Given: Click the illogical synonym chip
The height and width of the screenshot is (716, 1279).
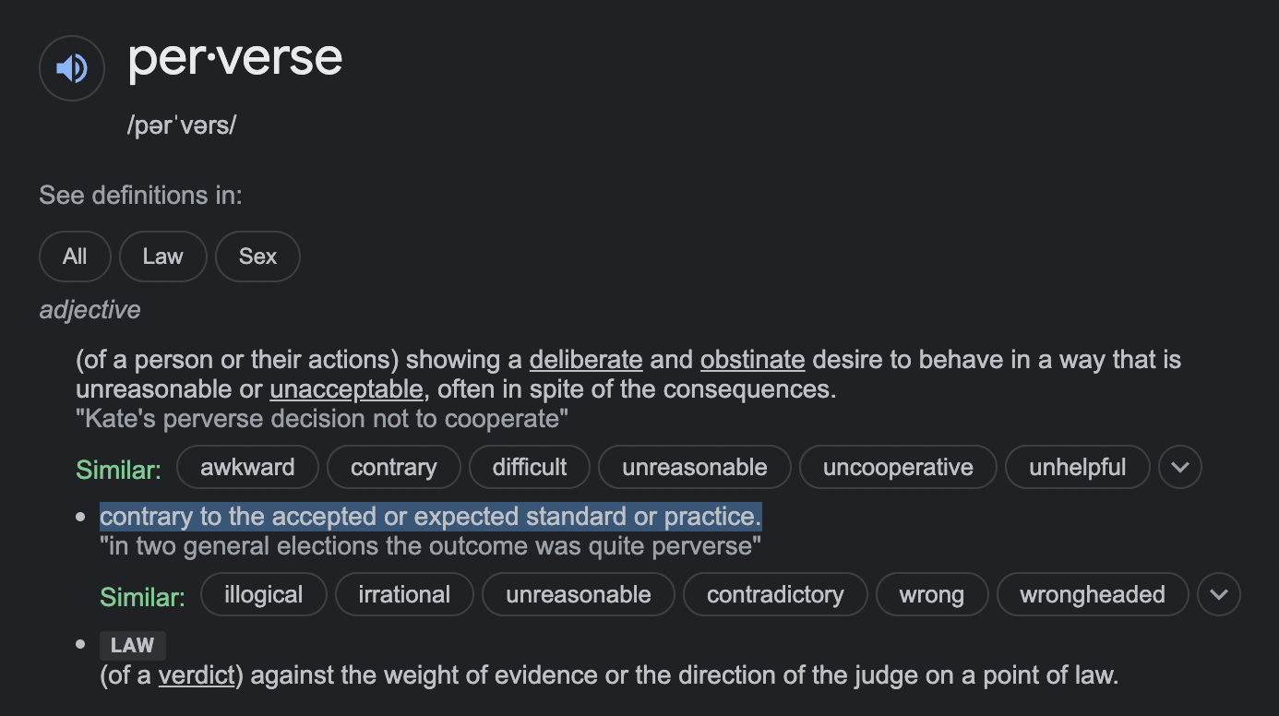Looking at the screenshot, I should tap(264, 594).
